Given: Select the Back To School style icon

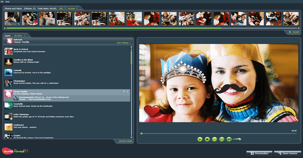Looking at the screenshot, I should pos(9,51).
